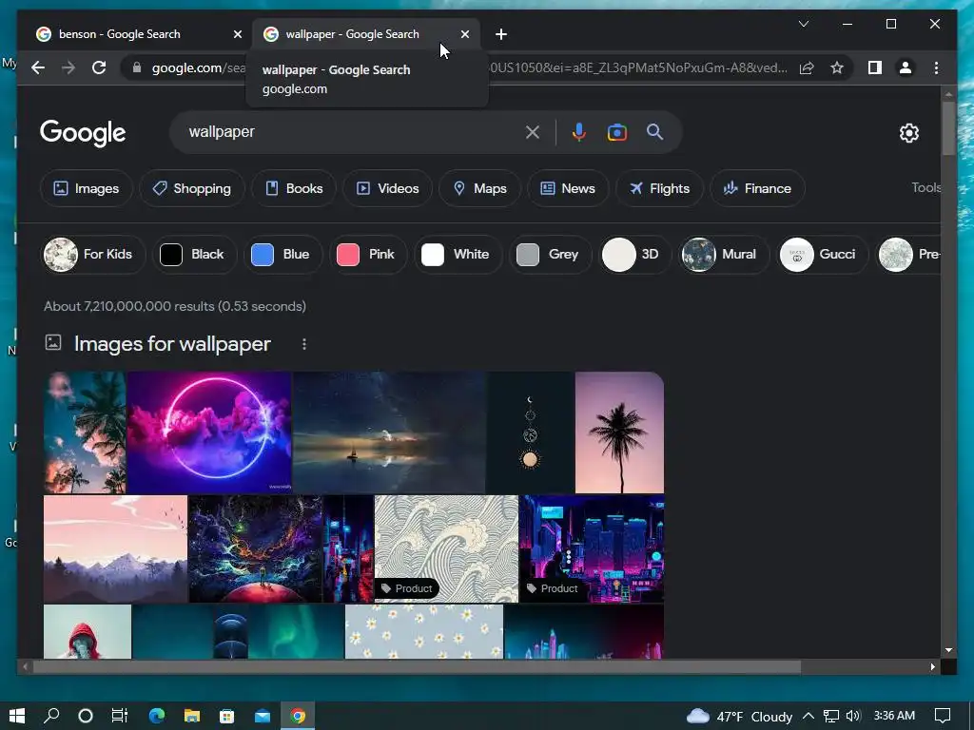
Task: Choose the Grey color chip
Action: click(x=551, y=255)
